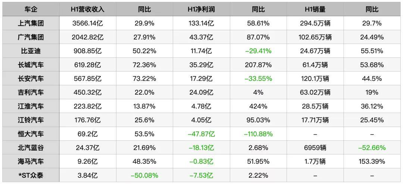Click the 上汽集团 row label
The image size is (403, 184).
pyautogui.click(x=31, y=23)
